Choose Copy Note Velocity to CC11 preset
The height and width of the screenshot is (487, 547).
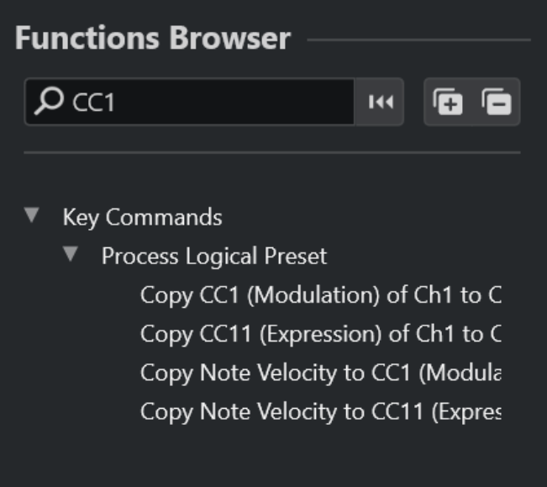tap(319, 411)
